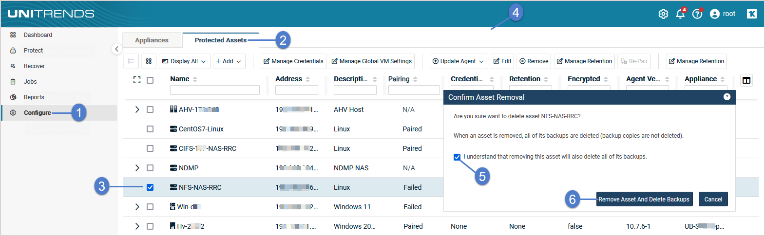Select the CentOS7-Linux asset name
This screenshot has width=765, height=236.
point(201,129)
